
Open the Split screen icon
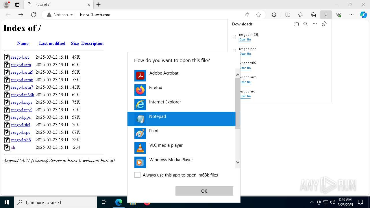pyautogui.click(x=288, y=15)
